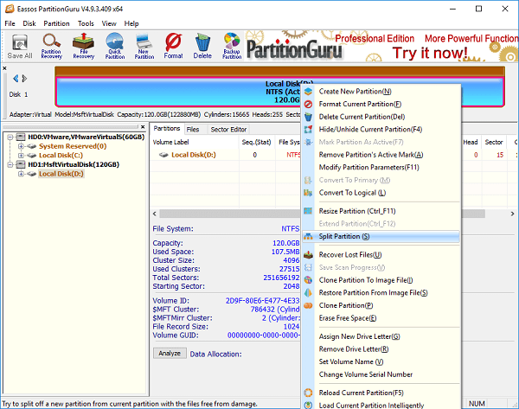Viewport: 519px width, 409px height.
Task: Expand the Local Disk(C:) tree node
Action: click(x=21, y=156)
